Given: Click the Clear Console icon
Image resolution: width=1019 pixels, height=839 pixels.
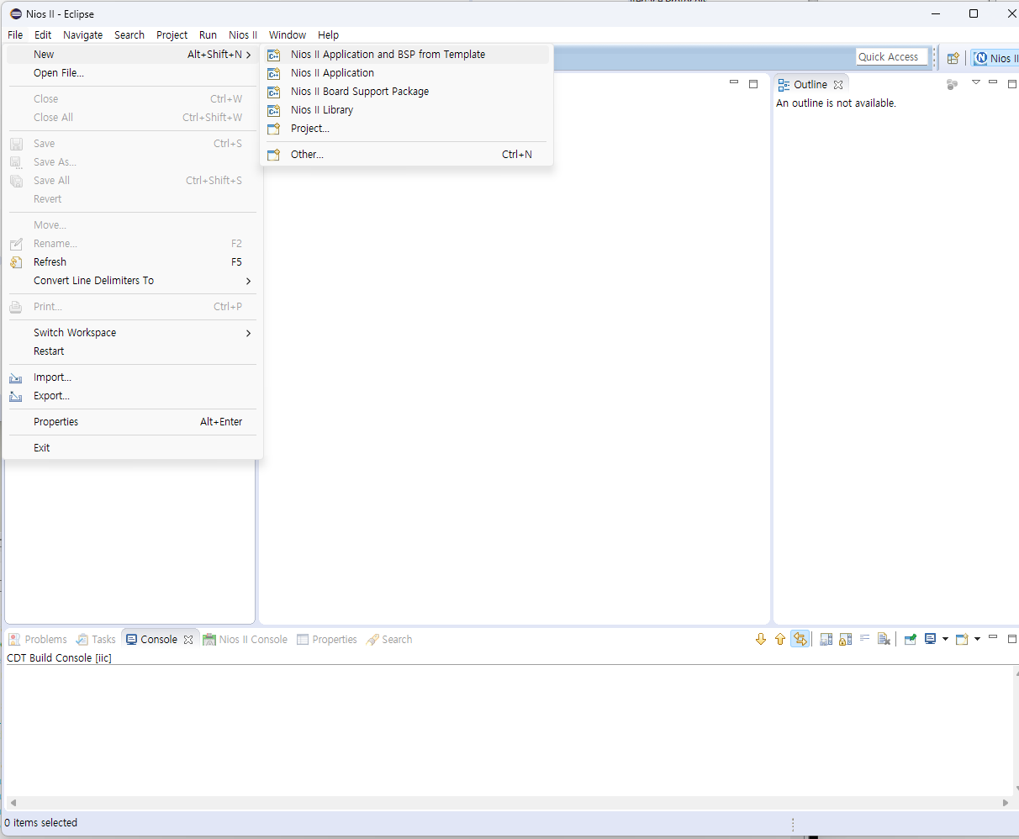Looking at the screenshot, I should [884, 640].
